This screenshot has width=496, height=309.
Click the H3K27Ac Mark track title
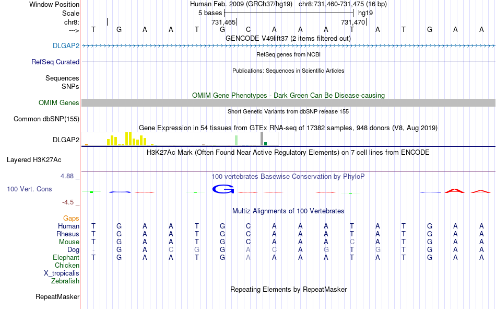288,153
